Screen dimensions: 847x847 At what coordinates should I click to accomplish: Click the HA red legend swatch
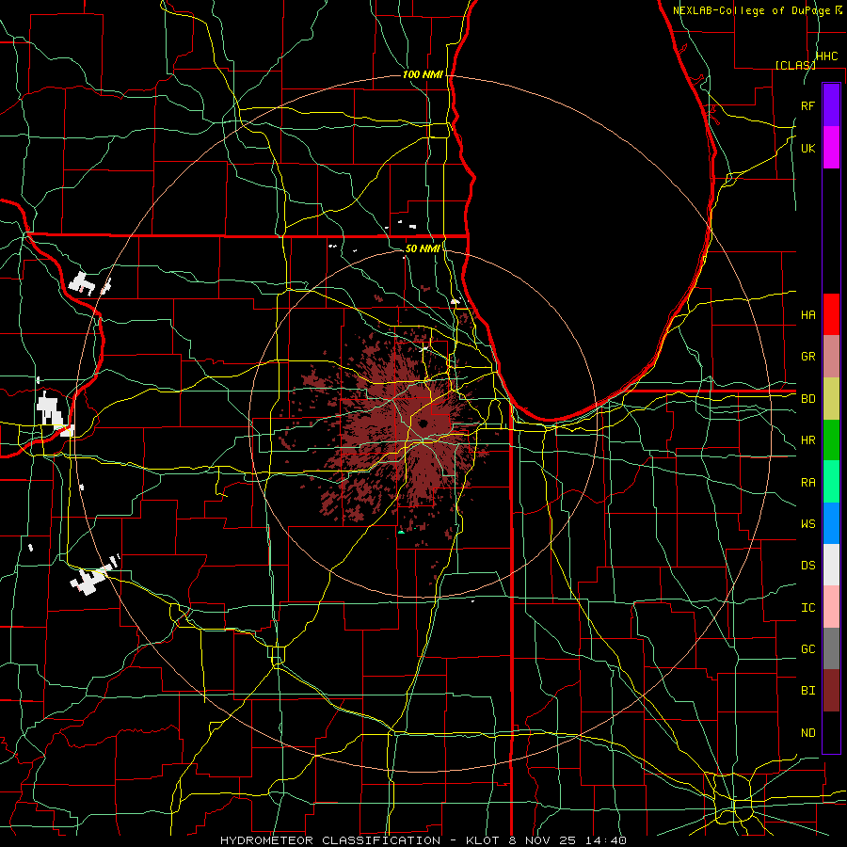click(831, 314)
